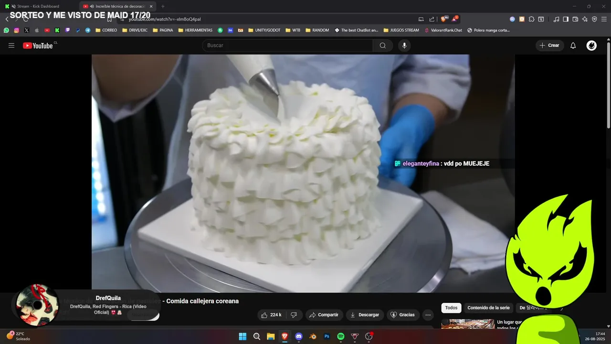
Task: Close the YouTube Increíble técnica tab
Action: 151,6
